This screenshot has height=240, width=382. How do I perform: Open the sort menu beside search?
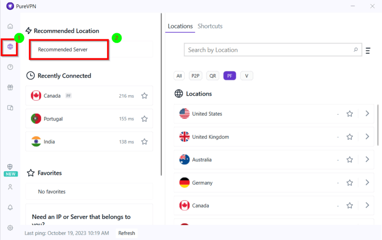click(368, 50)
